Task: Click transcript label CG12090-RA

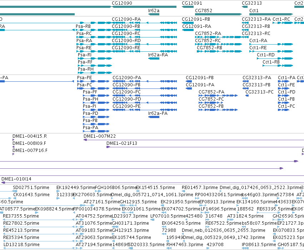Action: 126,19
